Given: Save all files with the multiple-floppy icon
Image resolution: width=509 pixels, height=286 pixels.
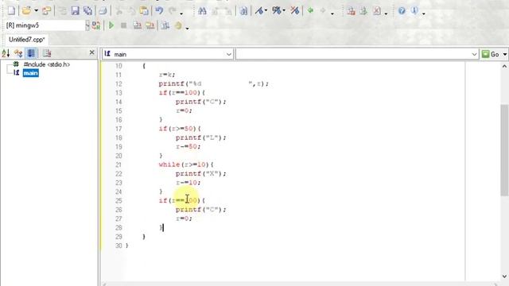Looking at the screenshot, I should (x=88, y=10).
